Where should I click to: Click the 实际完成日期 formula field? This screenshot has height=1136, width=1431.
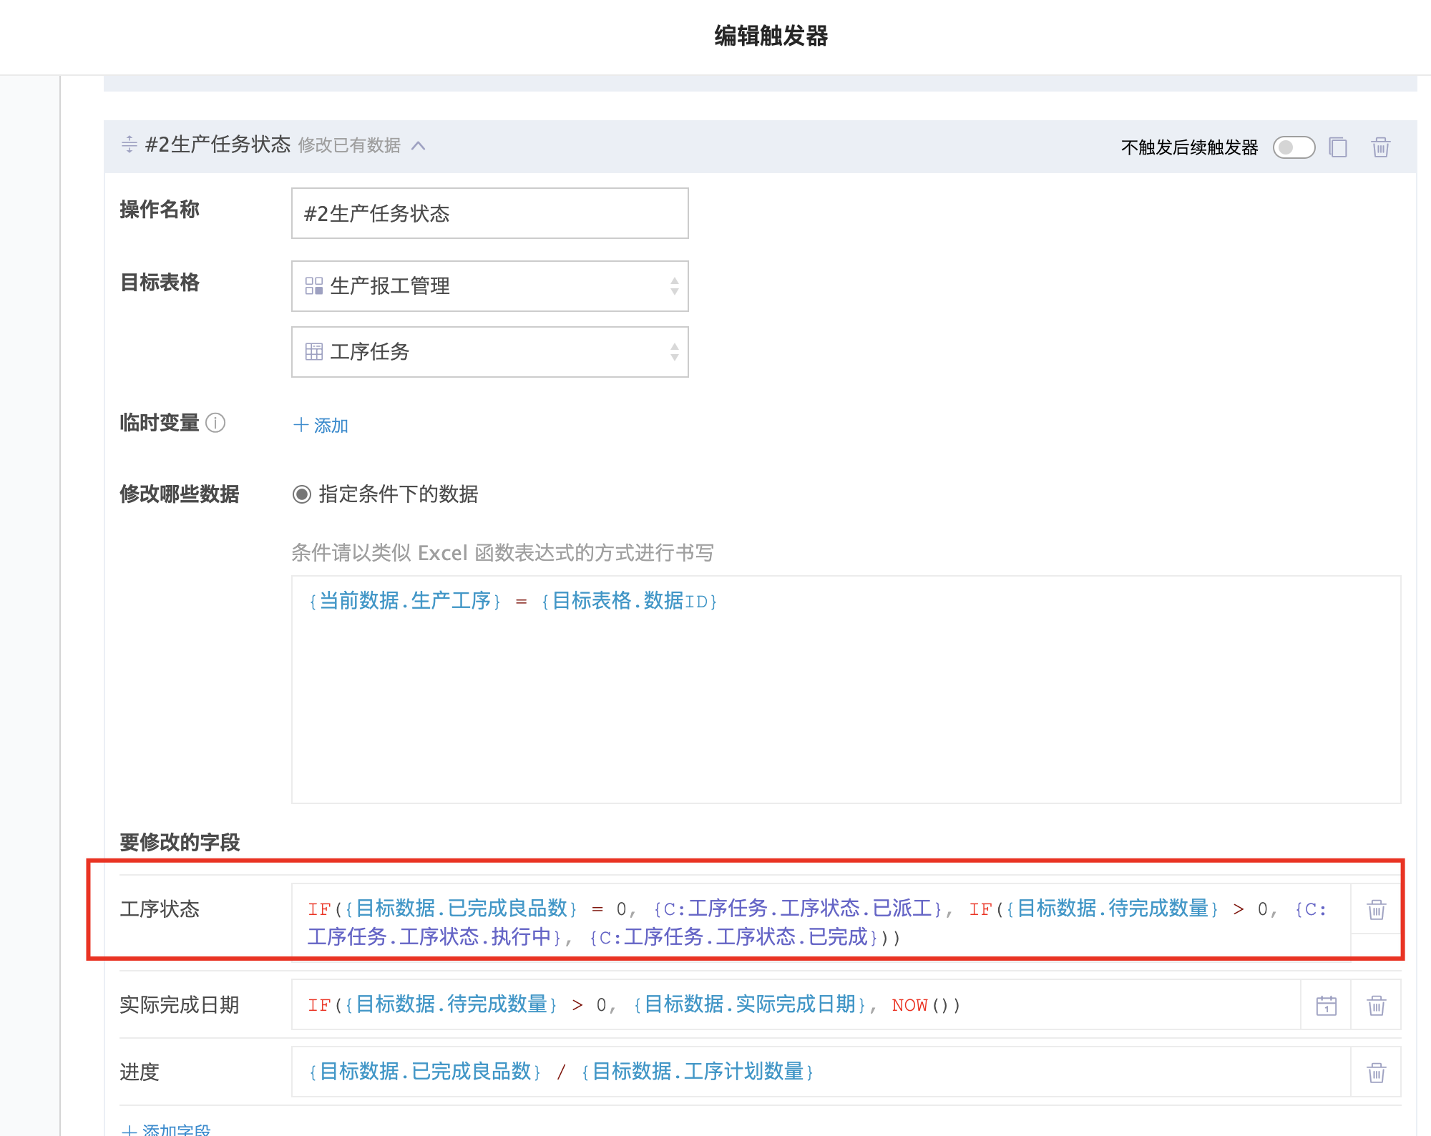tap(796, 1005)
